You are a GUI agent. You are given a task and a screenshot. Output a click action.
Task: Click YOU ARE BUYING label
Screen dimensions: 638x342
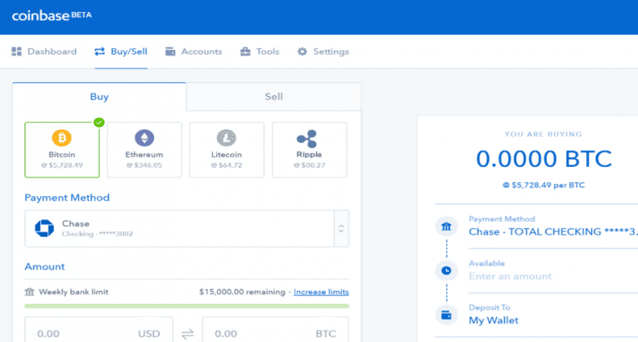click(x=543, y=134)
